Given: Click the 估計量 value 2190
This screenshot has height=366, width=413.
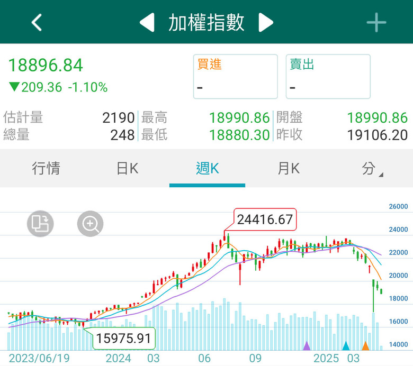Looking at the screenshot, I should click(119, 118).
